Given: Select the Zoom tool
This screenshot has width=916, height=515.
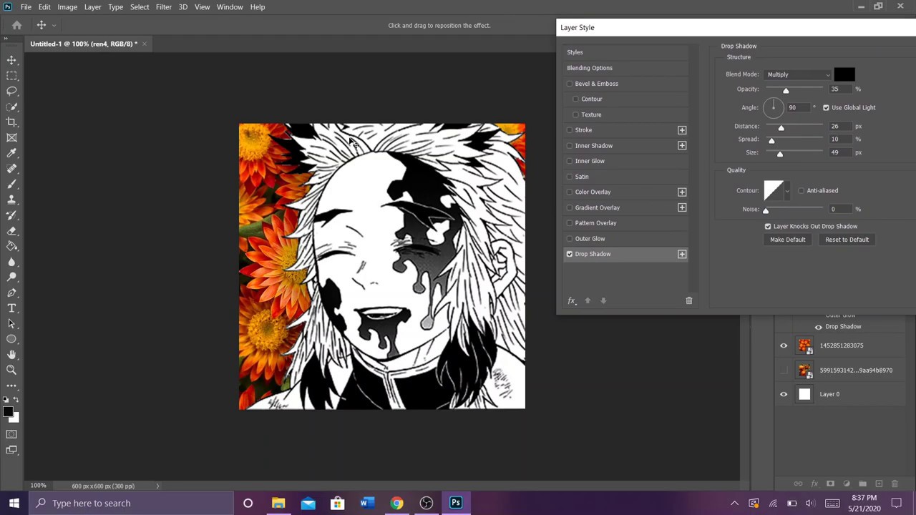Looking at the screenshot, I should pos(11,370).
